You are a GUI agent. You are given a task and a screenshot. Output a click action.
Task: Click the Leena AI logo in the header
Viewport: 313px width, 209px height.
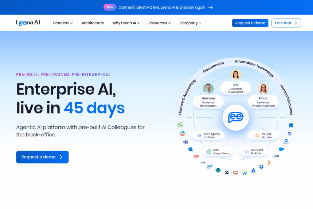[x=28, y=23]
